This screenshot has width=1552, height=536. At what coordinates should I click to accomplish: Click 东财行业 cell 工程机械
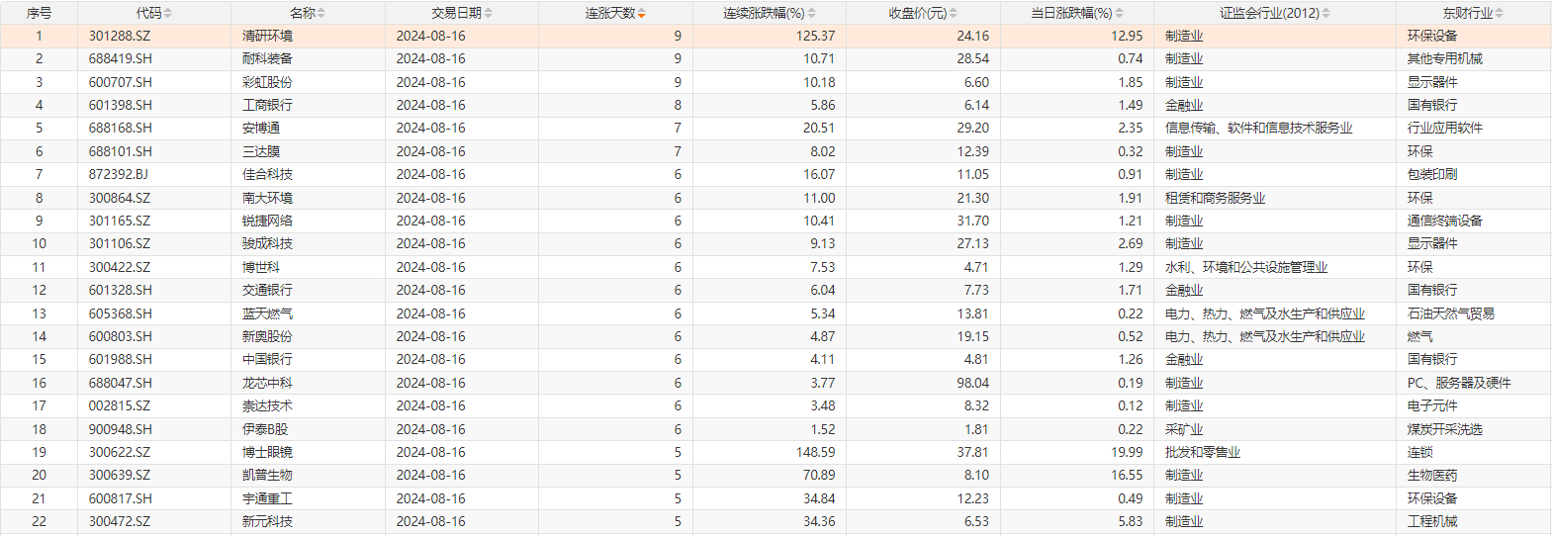click(1432, 521)
